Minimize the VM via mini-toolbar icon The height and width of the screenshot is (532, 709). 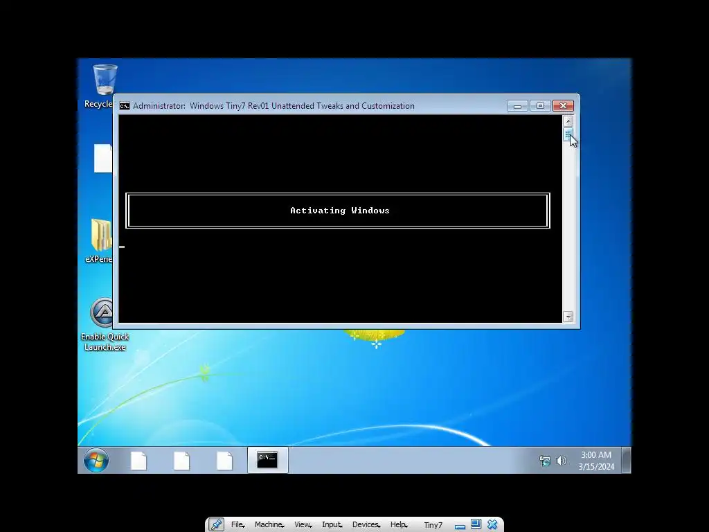460,525
